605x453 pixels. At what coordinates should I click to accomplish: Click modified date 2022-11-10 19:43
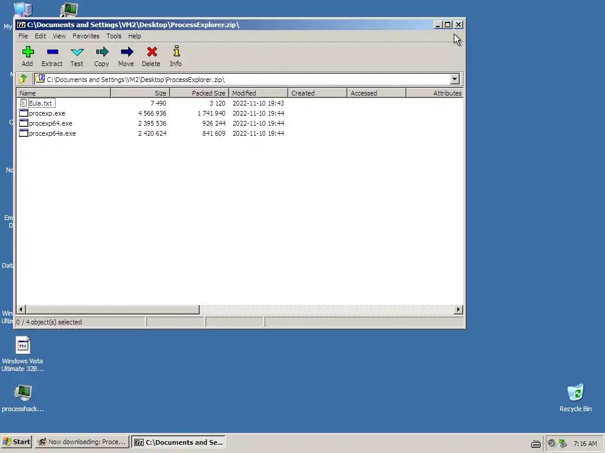pos(258,103)
